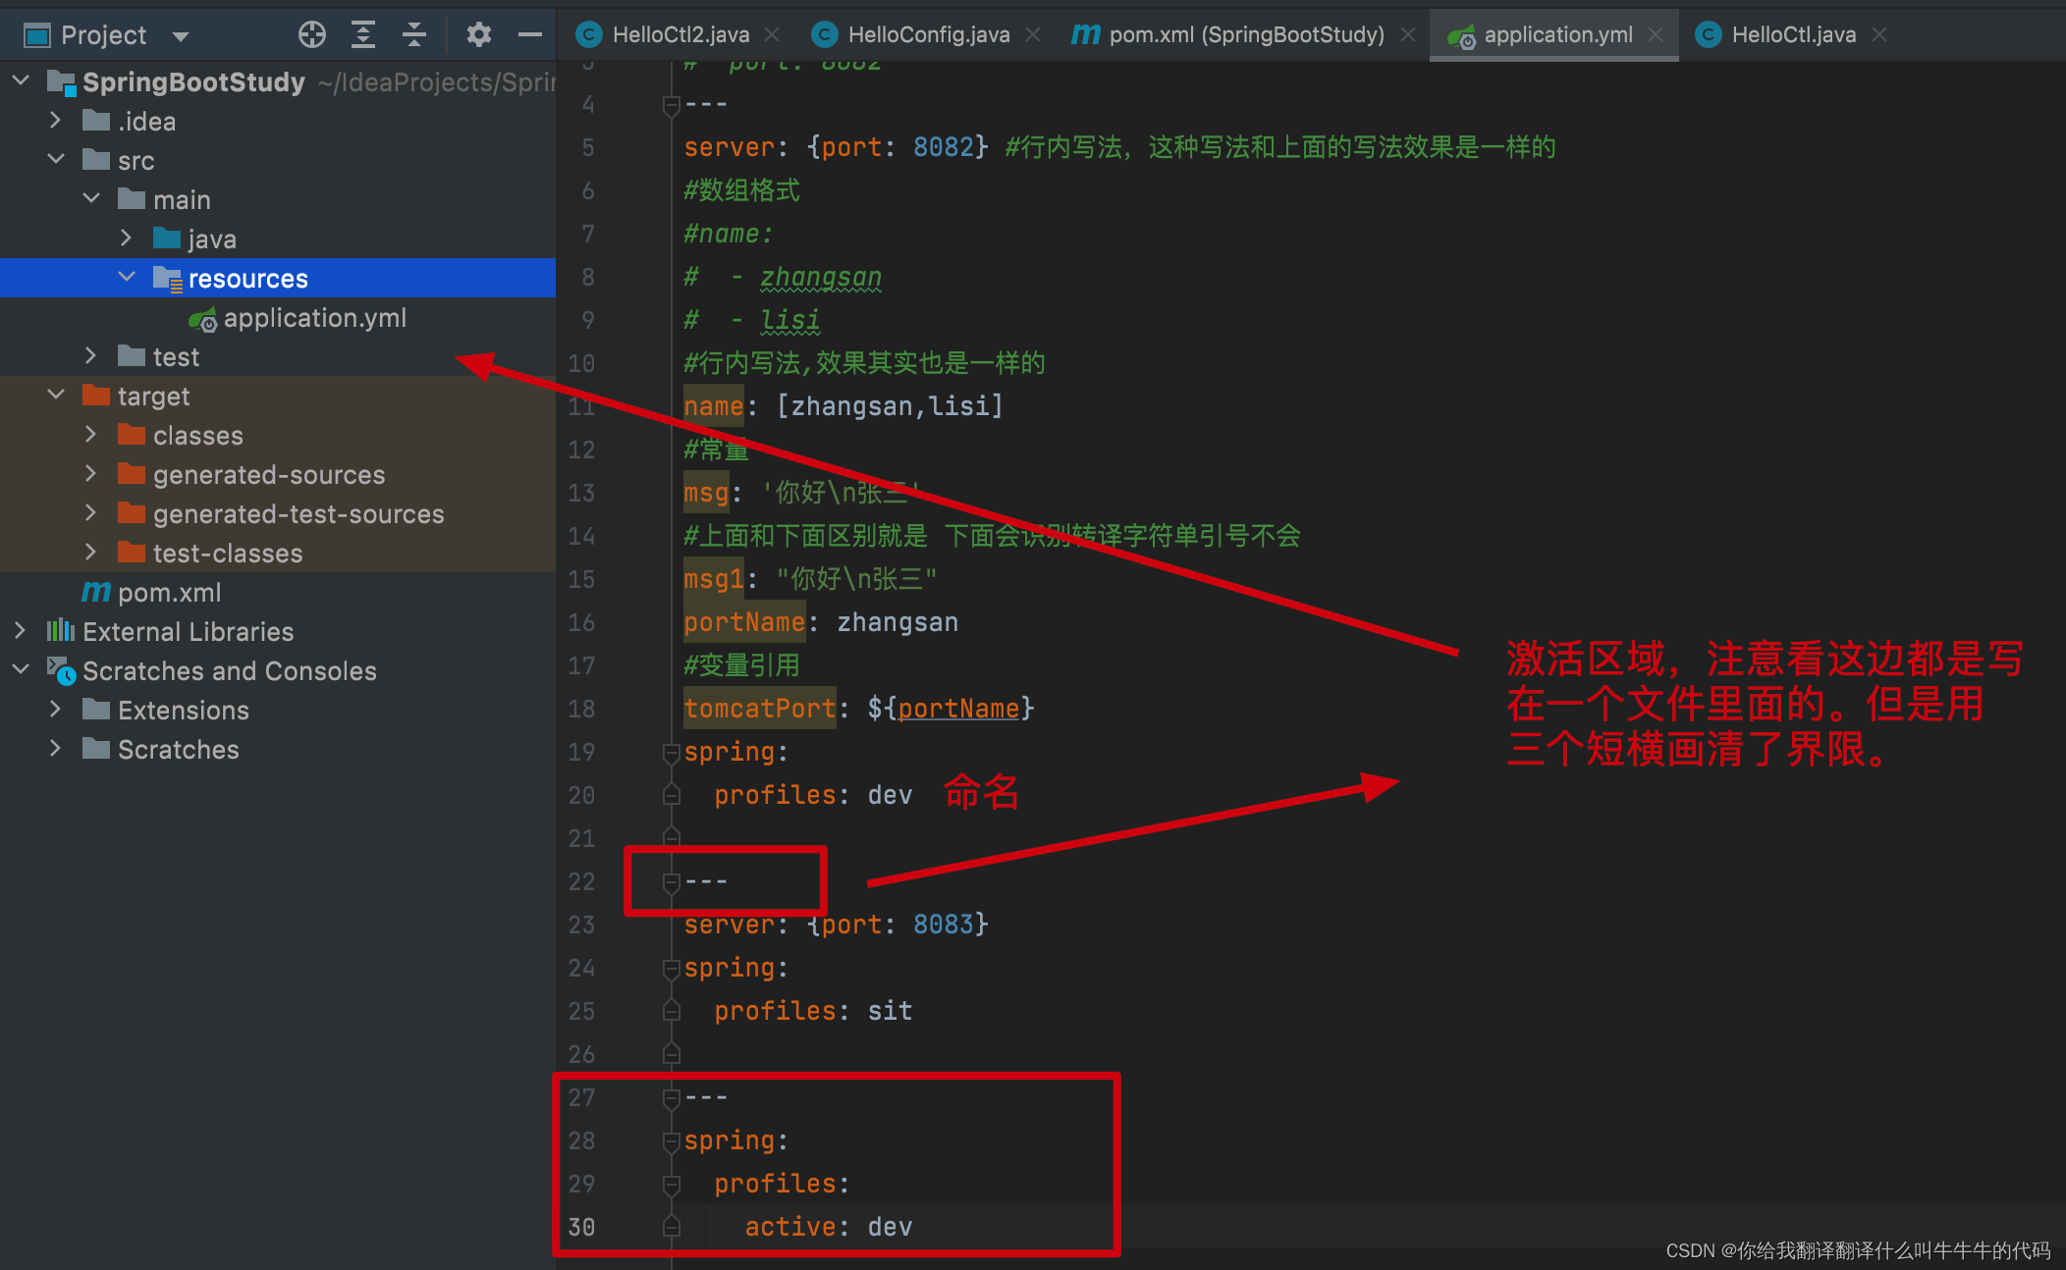Select application.yml in the project tree
This screenshot has width=2066, height=1270.
[314, 318]
